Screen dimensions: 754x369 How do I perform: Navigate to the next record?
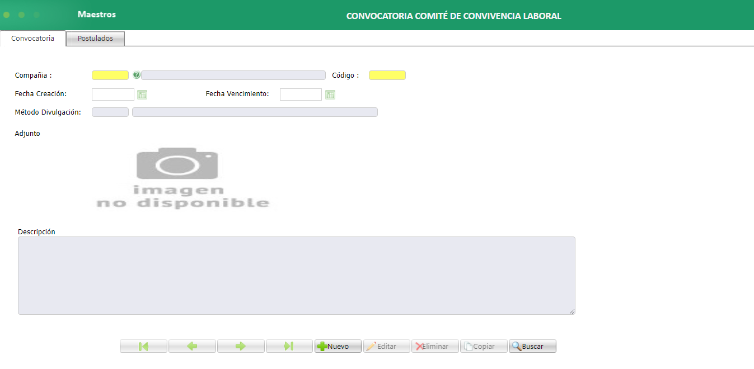pos(241,346)
